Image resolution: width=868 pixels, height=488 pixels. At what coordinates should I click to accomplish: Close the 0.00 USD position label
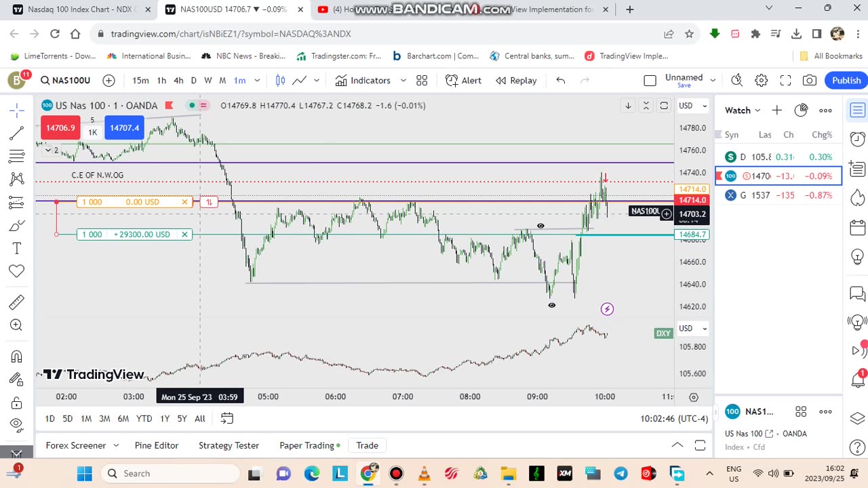pyautogui.click(x=184, y=202)
